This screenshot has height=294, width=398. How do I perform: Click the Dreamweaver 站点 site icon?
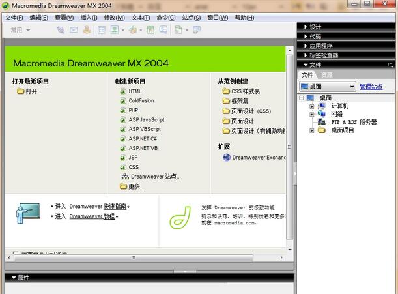[124, 177]
